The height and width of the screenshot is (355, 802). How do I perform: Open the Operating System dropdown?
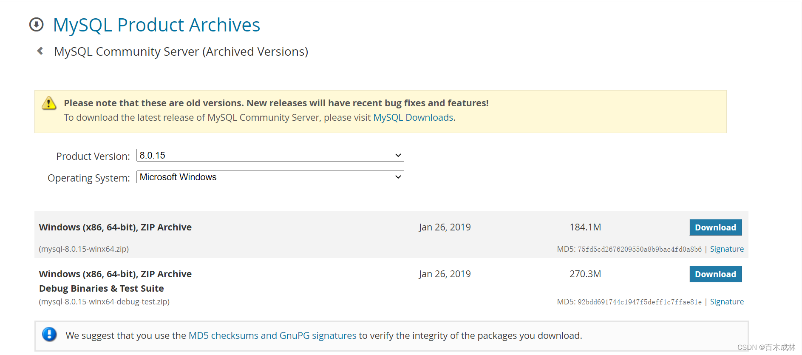point(270,177)
